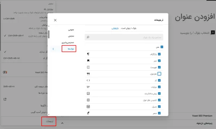The image size is (216, 129).
Task: Uncheck the Details (جزئیات) block checkbox
Action: [159, 87]
